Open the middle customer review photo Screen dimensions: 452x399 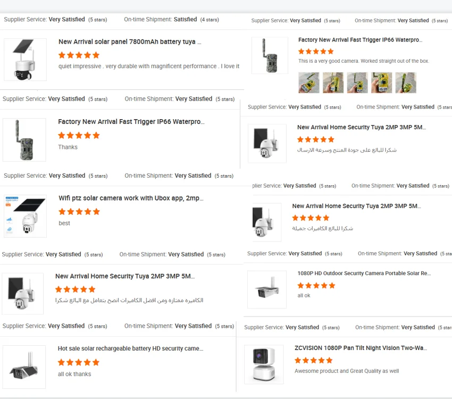coord(357,82)
